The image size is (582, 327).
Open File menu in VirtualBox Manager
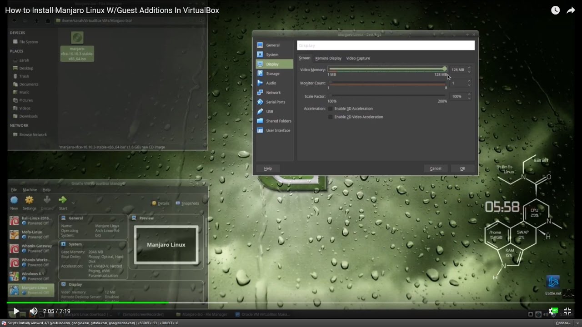[x=14, y=190]
